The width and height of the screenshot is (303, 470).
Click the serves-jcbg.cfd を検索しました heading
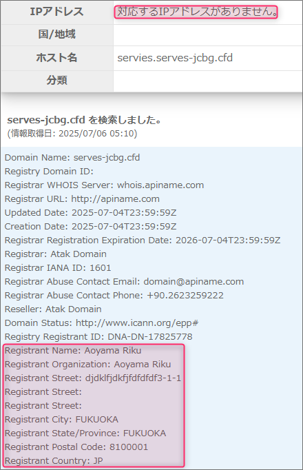(84, 120)
